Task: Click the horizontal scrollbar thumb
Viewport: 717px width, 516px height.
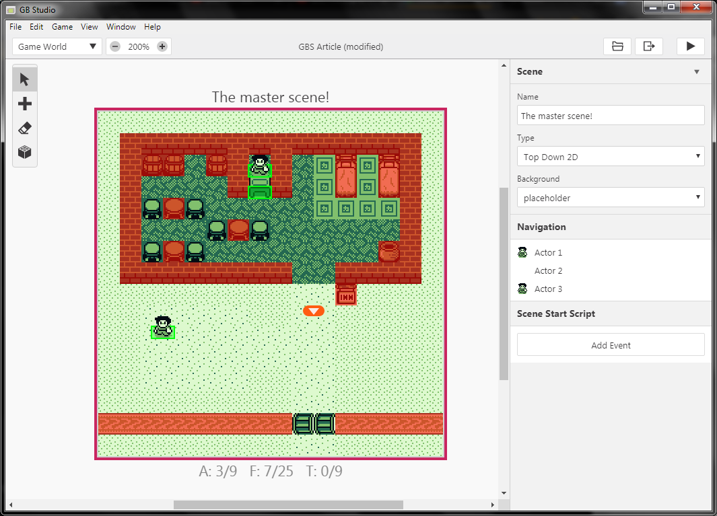Action: (x=288, y=505)
